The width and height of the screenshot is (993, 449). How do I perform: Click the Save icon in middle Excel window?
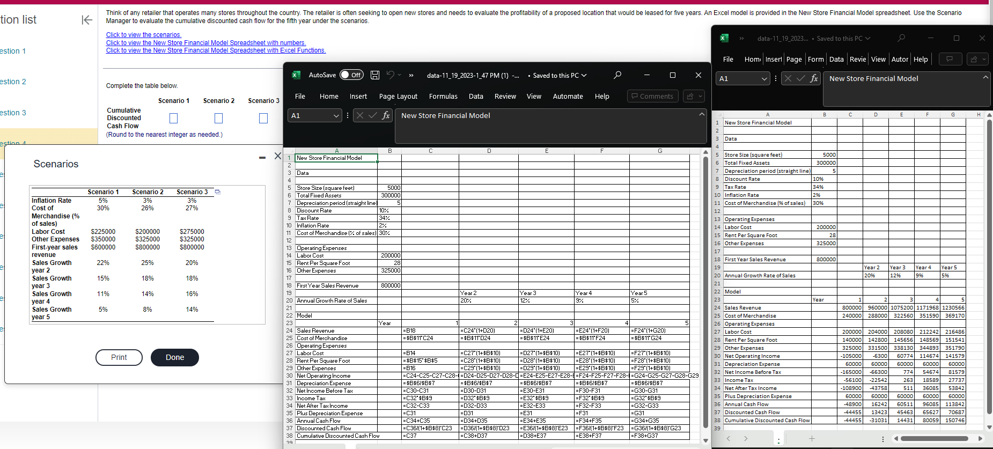click(x=375, y=75)
